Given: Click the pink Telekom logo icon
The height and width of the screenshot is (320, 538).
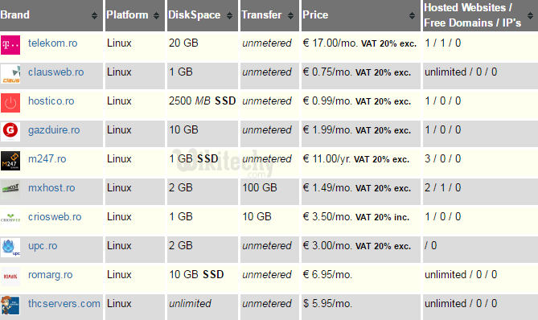Looking at the screenshot, I should (x=10, y=45).
